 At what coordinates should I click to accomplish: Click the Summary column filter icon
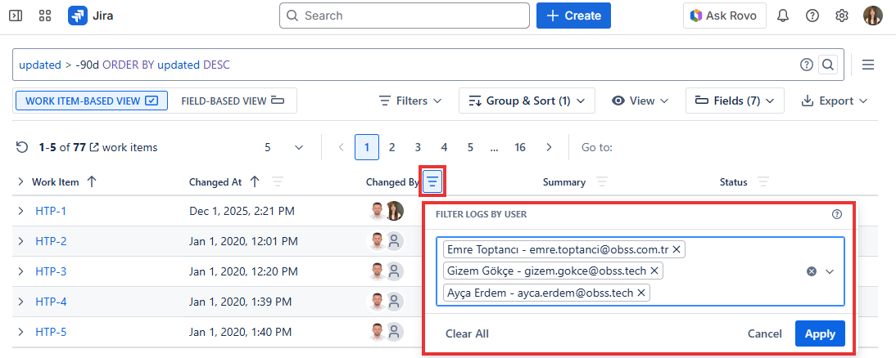click(x=602, y=182)
